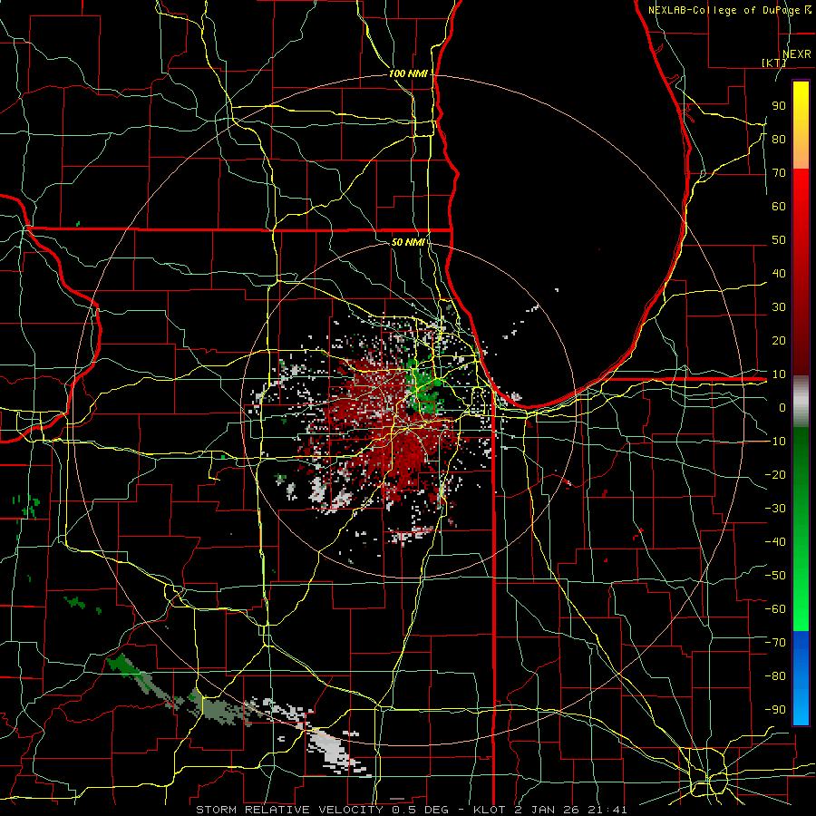This screenshot has height=816, width=816.
Task: Click the yellow top band of velocity scale
Action: click(x=801, y=125)
